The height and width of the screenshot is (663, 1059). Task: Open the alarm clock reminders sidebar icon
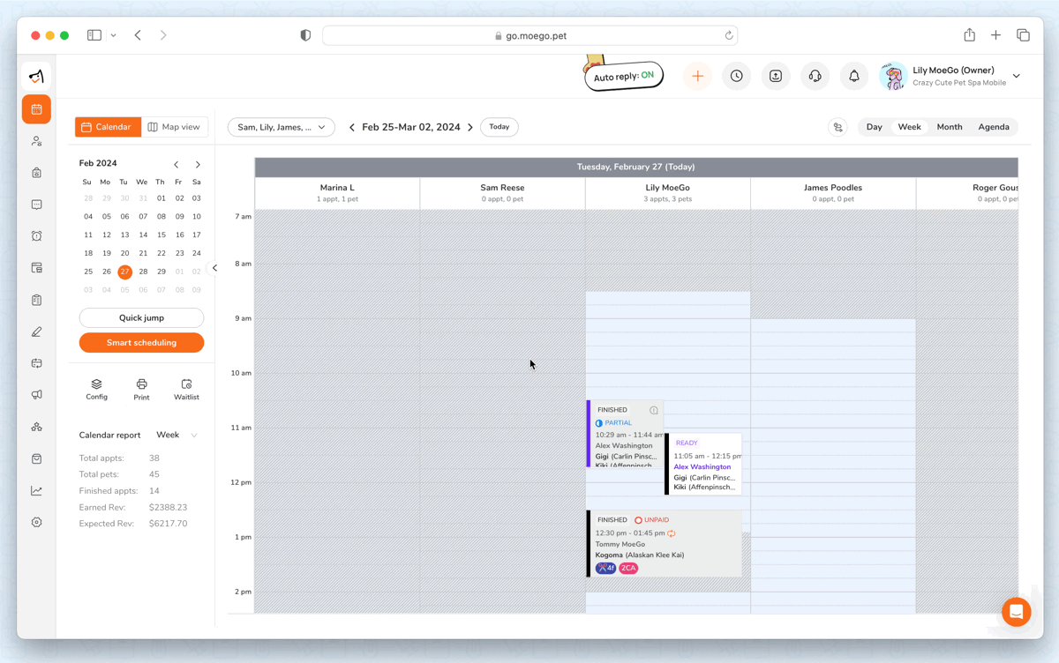click(x=36, y=236)
